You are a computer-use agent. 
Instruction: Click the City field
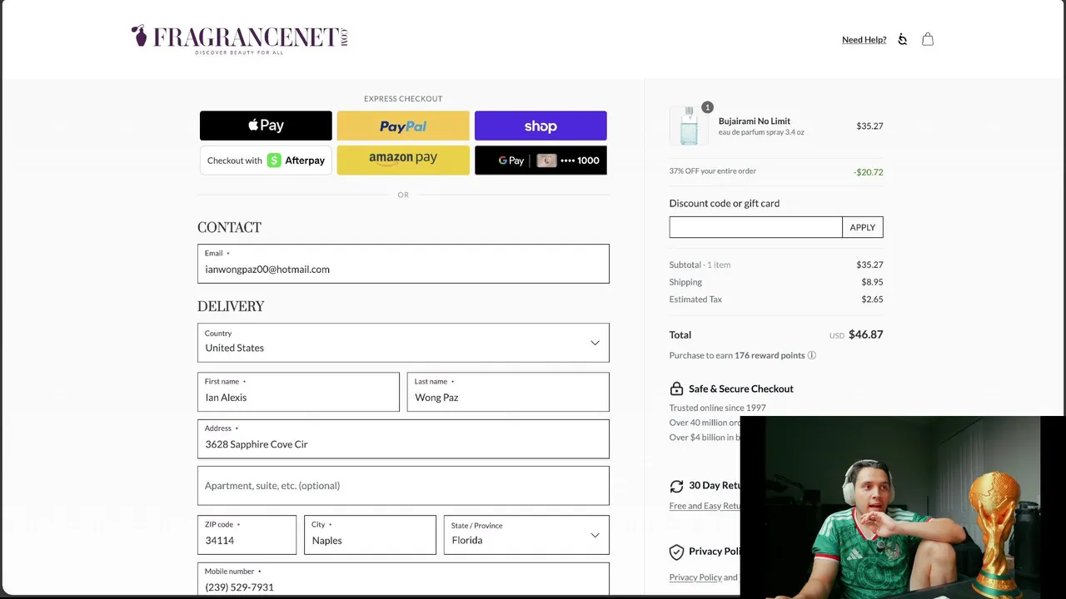[x=370, y=535]
